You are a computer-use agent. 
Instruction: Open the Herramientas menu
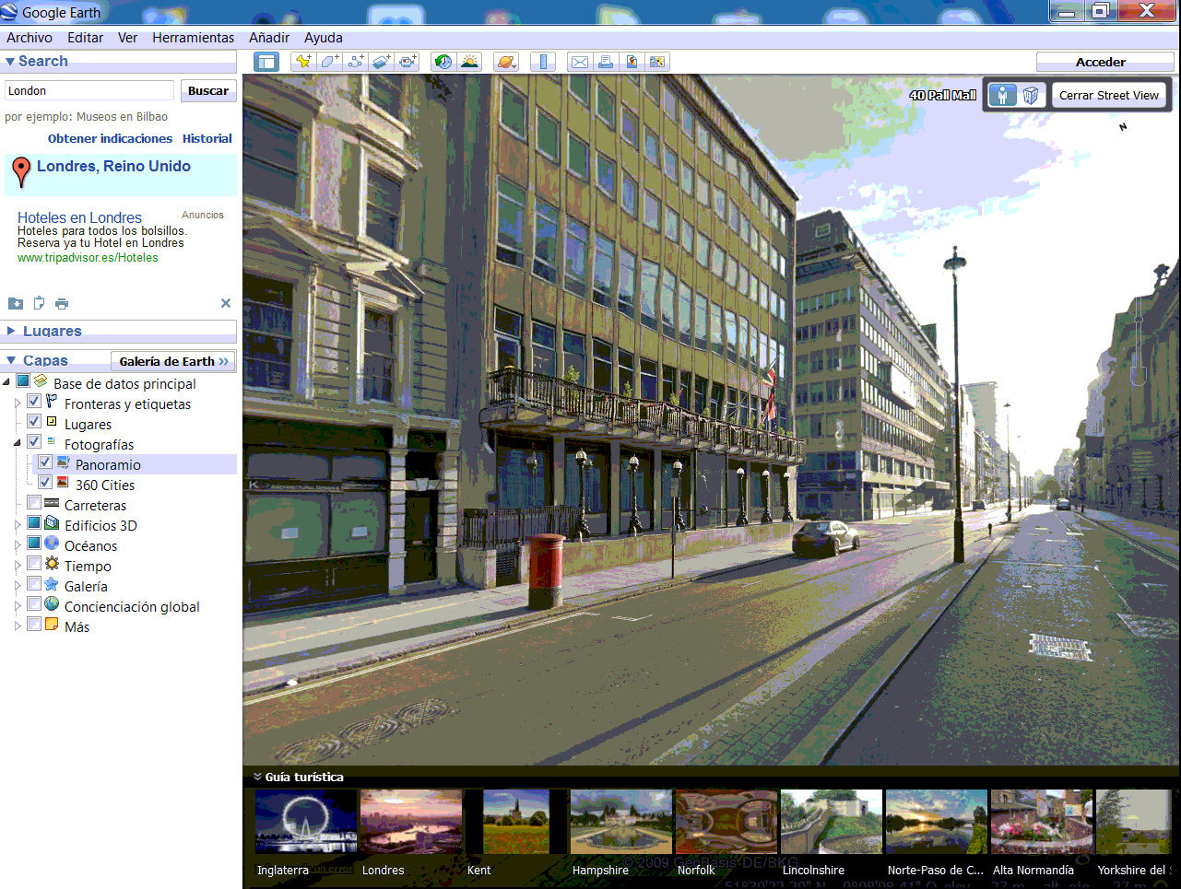pos(192,38)
